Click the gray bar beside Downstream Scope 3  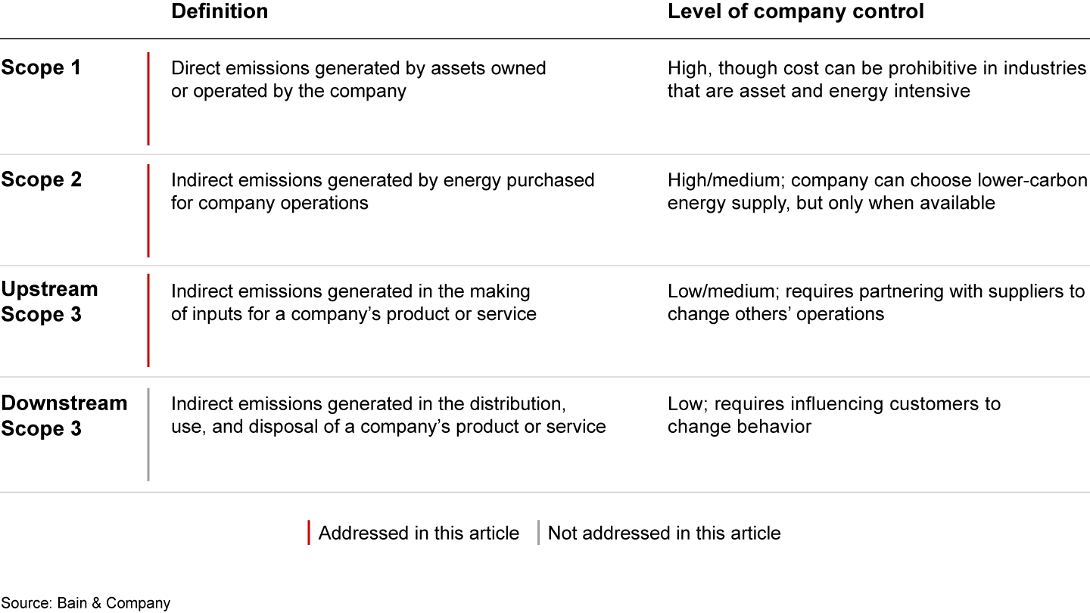(x=148, y=434)
